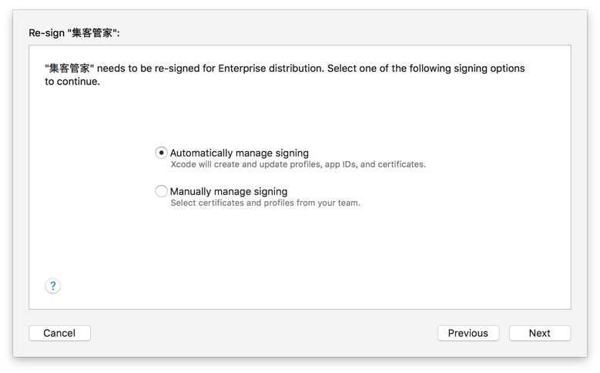The width and height of the screenshot is (600, 373).
Task: Go back with the Previous button
Action: pos(468,333)
